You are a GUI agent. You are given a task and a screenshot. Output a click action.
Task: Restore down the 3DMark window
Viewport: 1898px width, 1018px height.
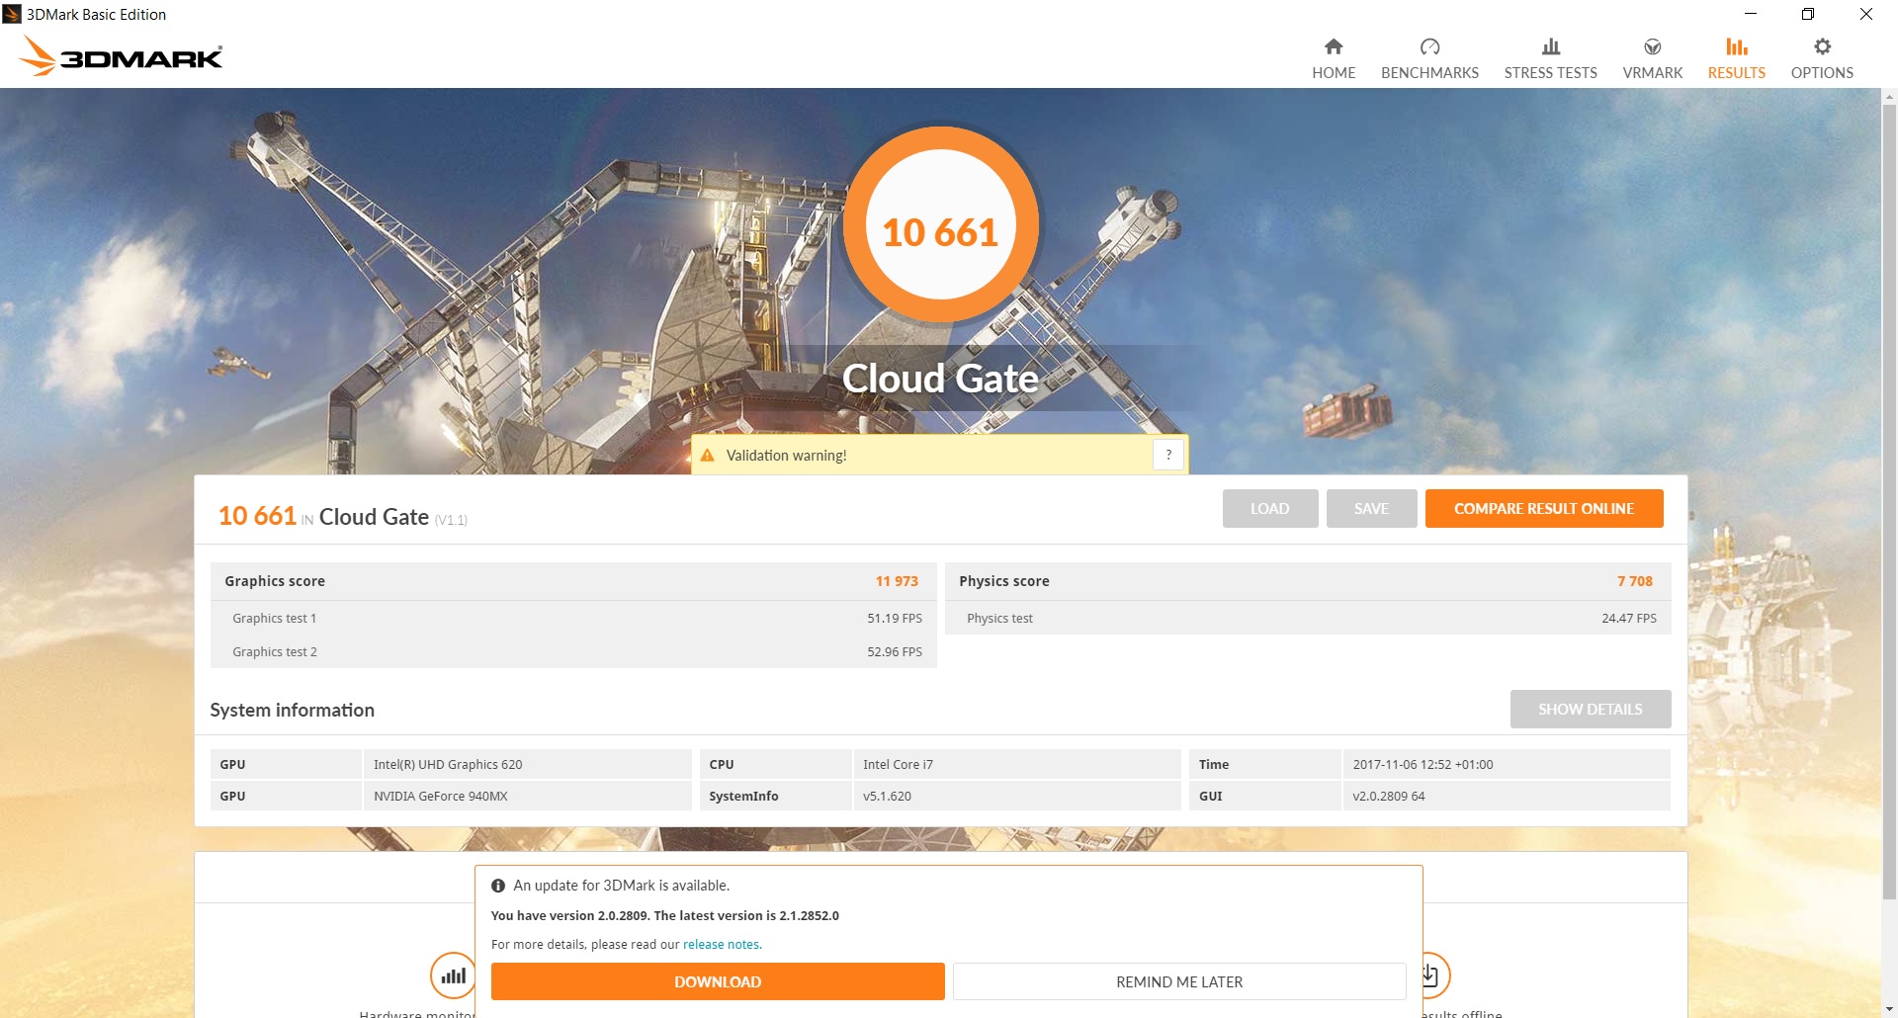click(1808, 14)
